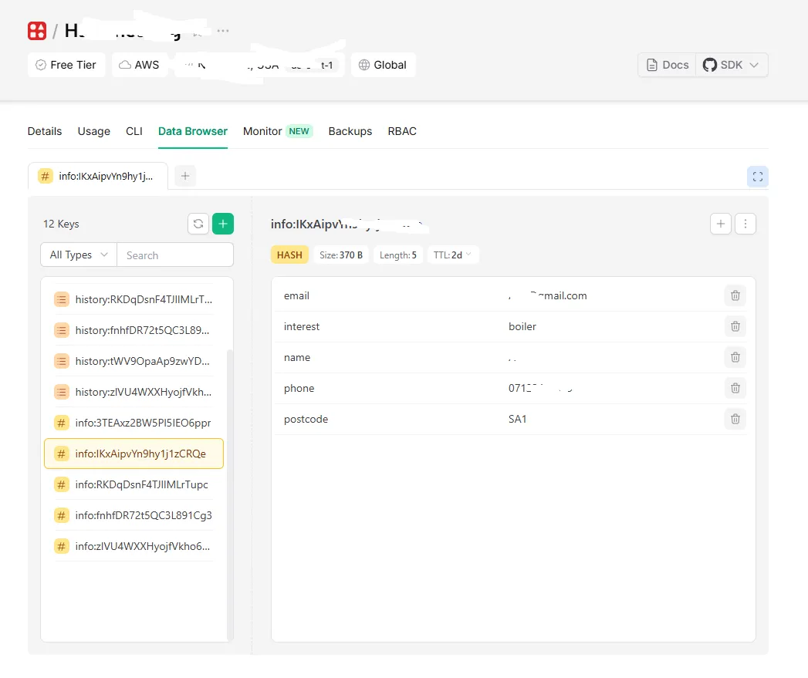
Task: Select key info:zlVU4WXXHyojfVkho6...
Action: coord(134,547)
